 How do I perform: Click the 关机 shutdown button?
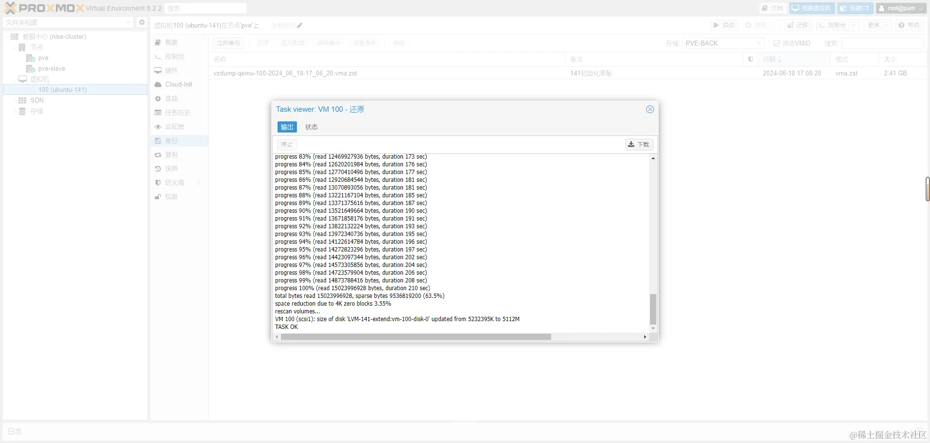click(x=756, y=25)
